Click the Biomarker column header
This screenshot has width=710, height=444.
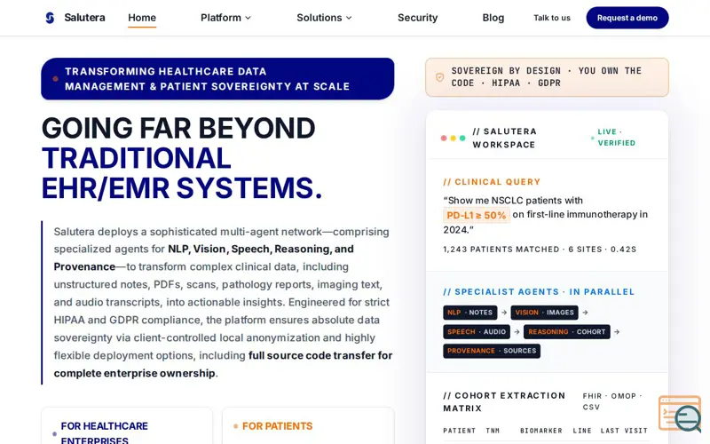[x=541, y=431]
